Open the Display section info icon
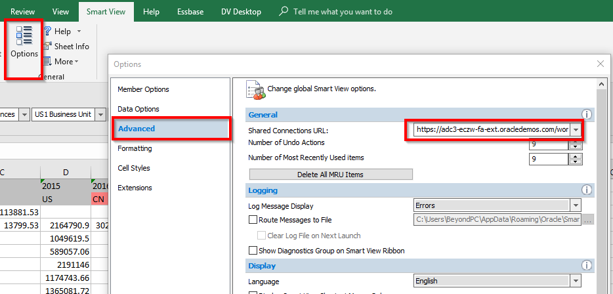Screen dimensions: 613x294 [586, 266]
